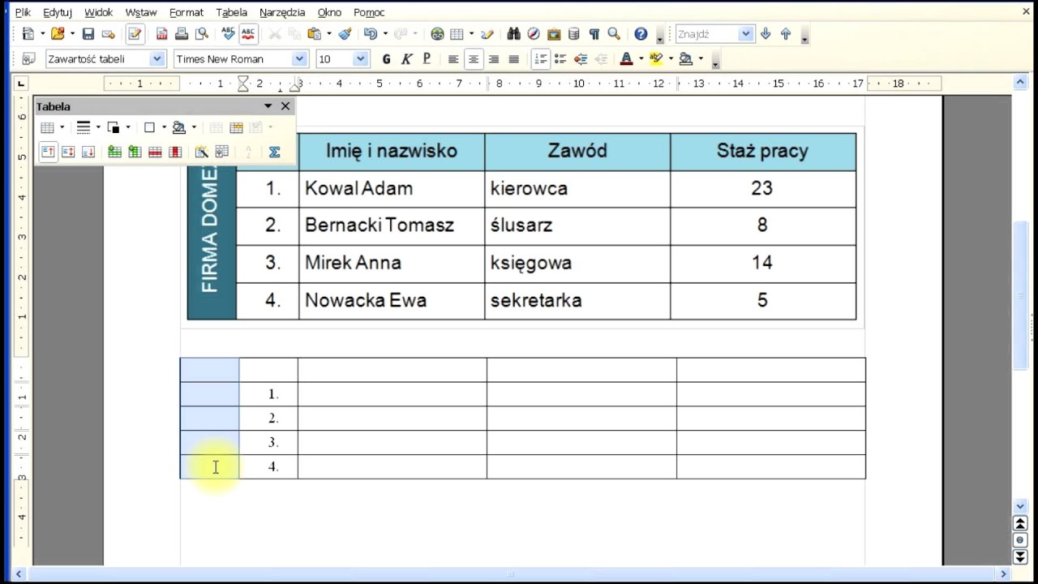
Task: Open Page Preview icon
Action: pos(202,34)
